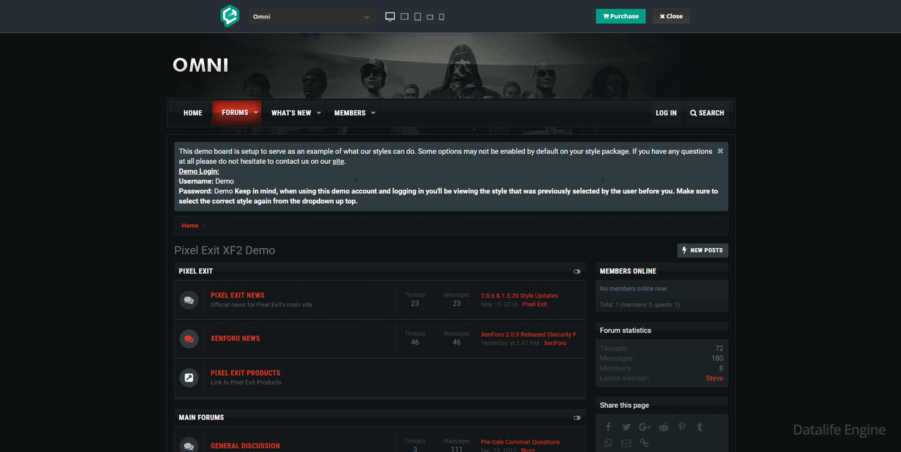The height and width of the screenshot is (452, 901).
Task: Click the Pixel Exit Products external link icon
Action: pos(189,377)
